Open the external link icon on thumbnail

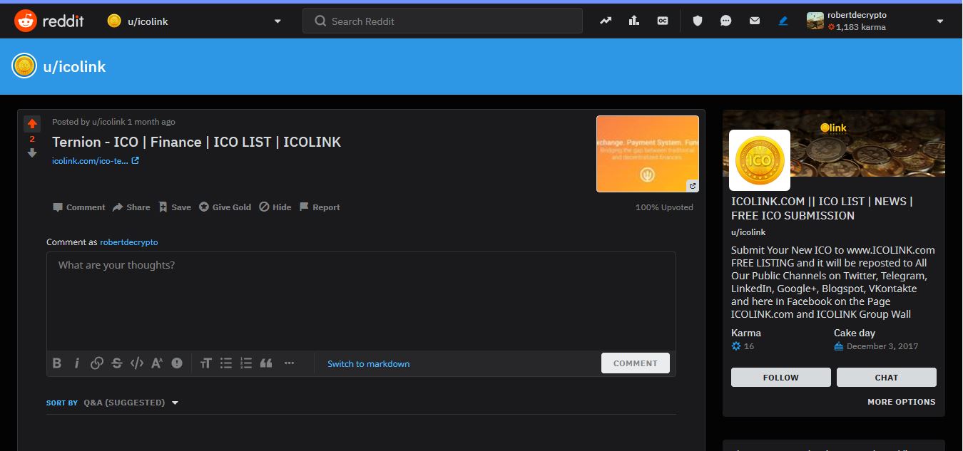692,186
